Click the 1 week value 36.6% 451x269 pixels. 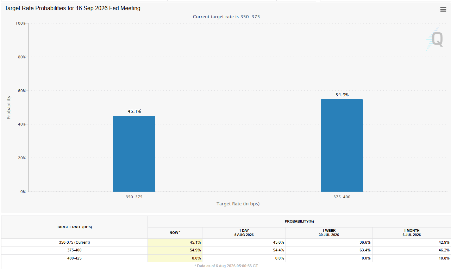[x=365, y=242]
